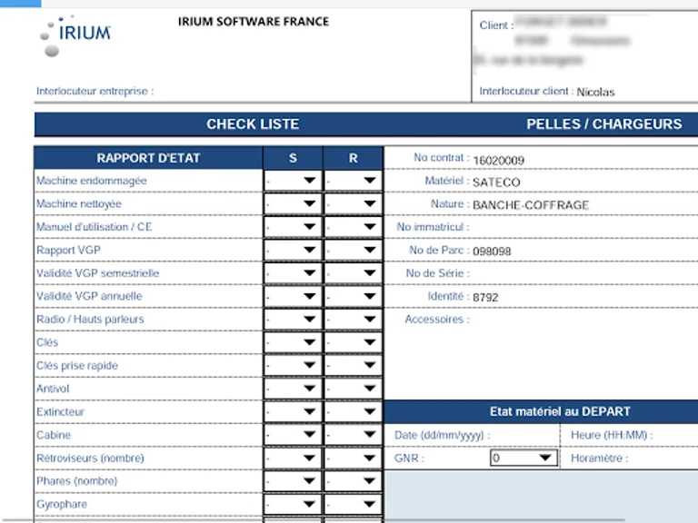Open S dropdown for Rapport VGP
Viewport: 698px width, 523px height.
tap(293, 250)
